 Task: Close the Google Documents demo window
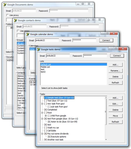[x=89, y=4]
